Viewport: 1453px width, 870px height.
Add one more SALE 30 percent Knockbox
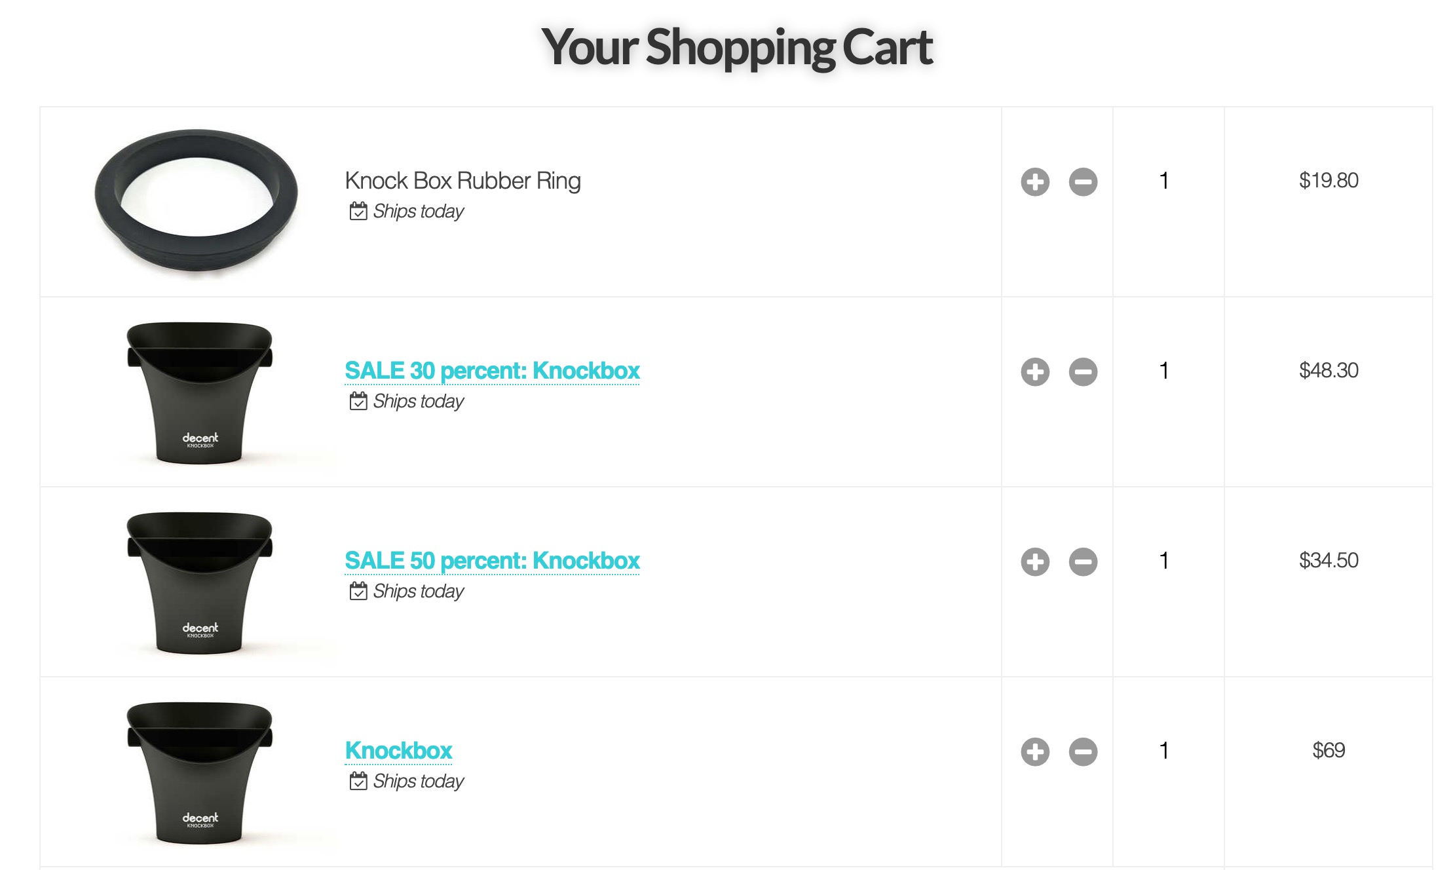coord(1035,371)
